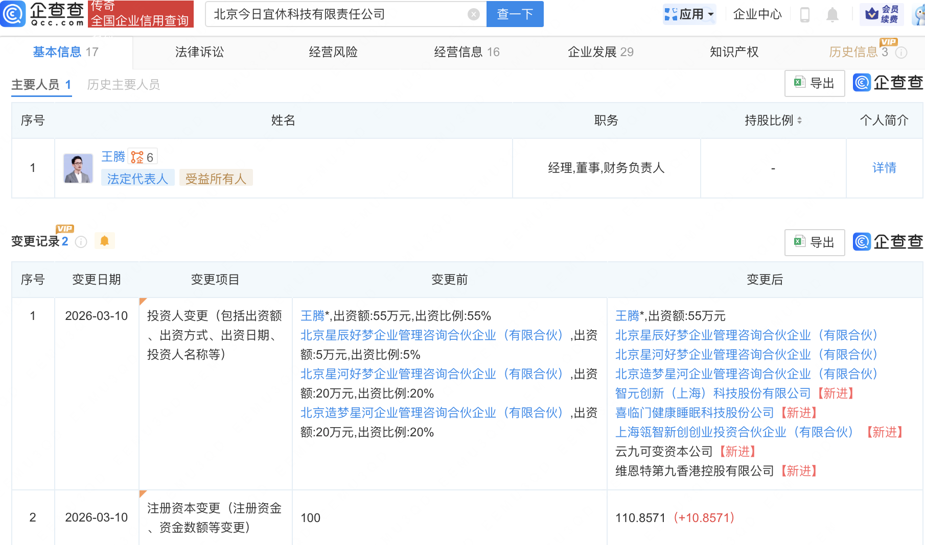Open 企业中心 in top bar
This screenshot has height=545, width=925.
coord(757,14)
